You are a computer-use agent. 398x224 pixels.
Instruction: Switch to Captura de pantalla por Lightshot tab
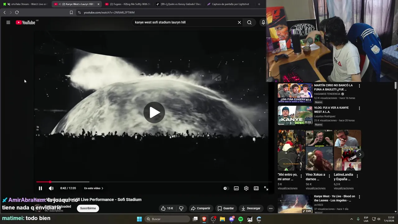click(x=229, y=4)
